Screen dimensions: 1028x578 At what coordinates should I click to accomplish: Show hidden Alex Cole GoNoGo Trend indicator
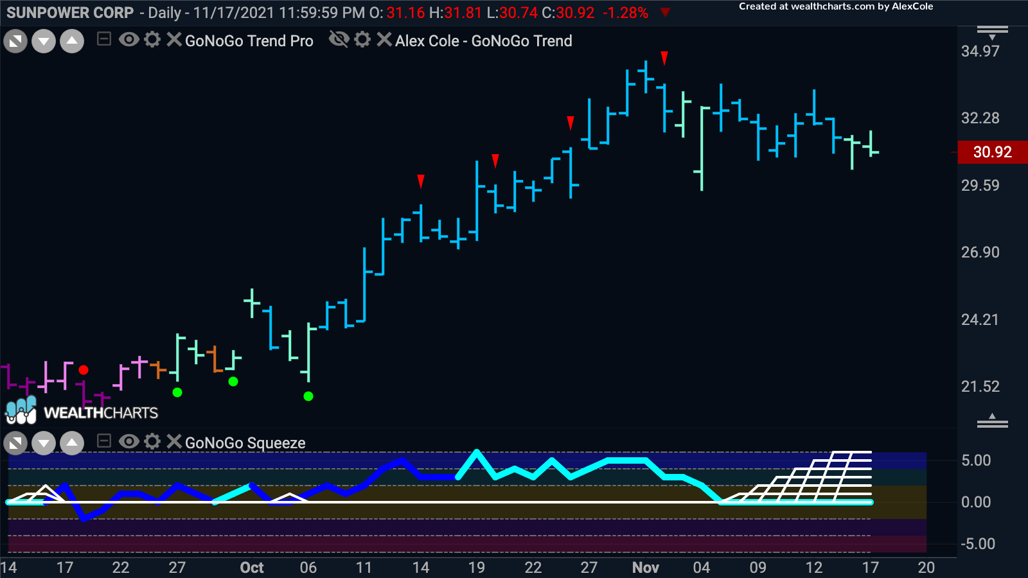(x=339, y=40)
